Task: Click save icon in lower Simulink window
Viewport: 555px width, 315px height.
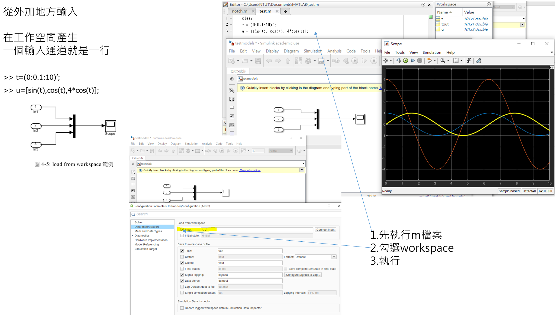Action: [x=152, y=151]
